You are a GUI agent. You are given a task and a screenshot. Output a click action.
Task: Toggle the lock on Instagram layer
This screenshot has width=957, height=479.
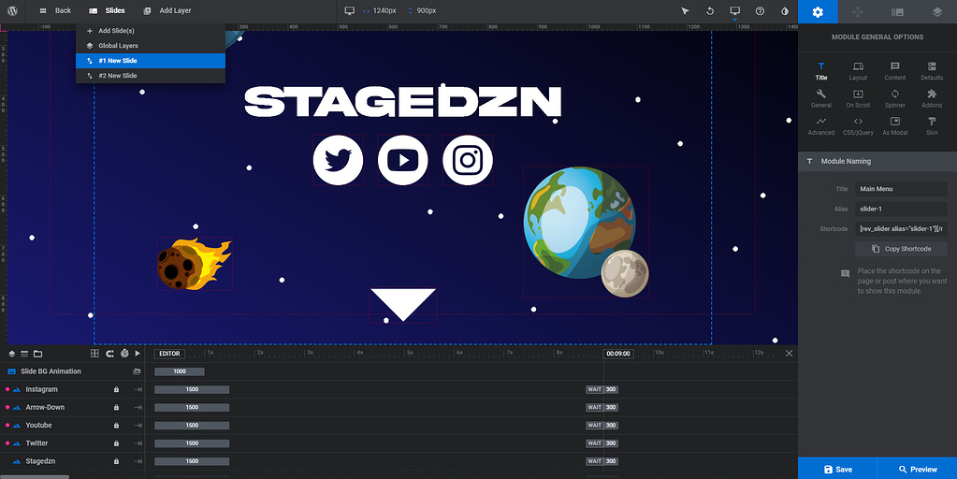pos(116,389)
